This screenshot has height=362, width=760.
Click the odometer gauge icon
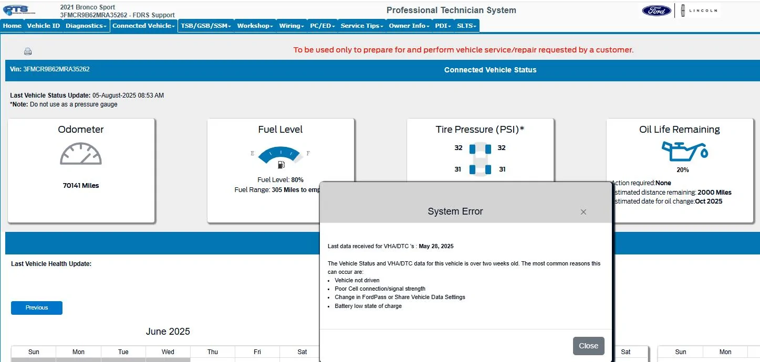pyautogui.click(x=81, y=153)
